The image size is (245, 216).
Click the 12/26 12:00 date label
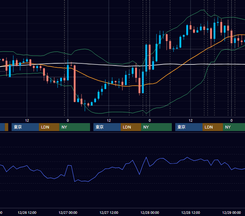tap(27, 212)
